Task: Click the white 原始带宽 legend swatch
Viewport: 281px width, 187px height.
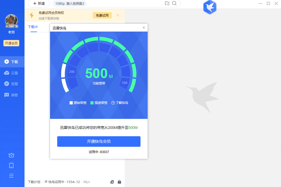Action: point(71,103)
